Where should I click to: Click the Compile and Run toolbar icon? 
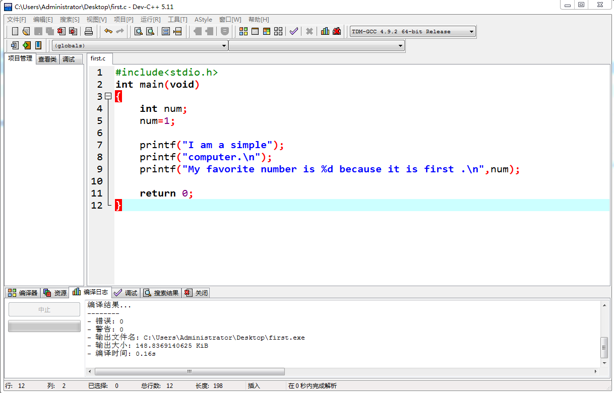267,31
